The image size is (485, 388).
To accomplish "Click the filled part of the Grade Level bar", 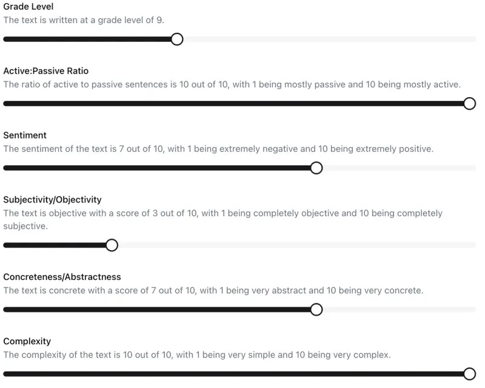I will [87, 39].
